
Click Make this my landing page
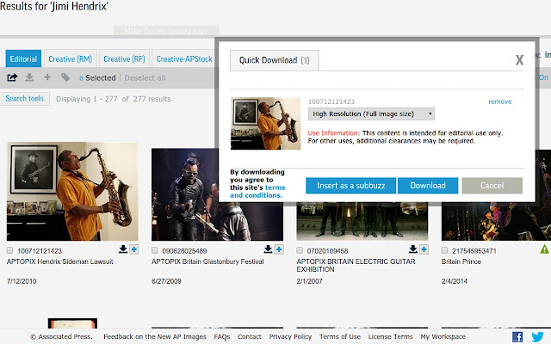[166, 31]
